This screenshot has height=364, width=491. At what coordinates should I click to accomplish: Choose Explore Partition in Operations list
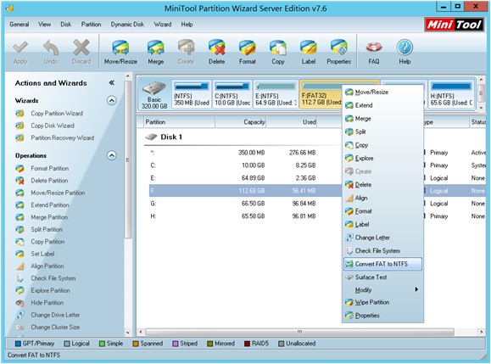pos(50,290)
